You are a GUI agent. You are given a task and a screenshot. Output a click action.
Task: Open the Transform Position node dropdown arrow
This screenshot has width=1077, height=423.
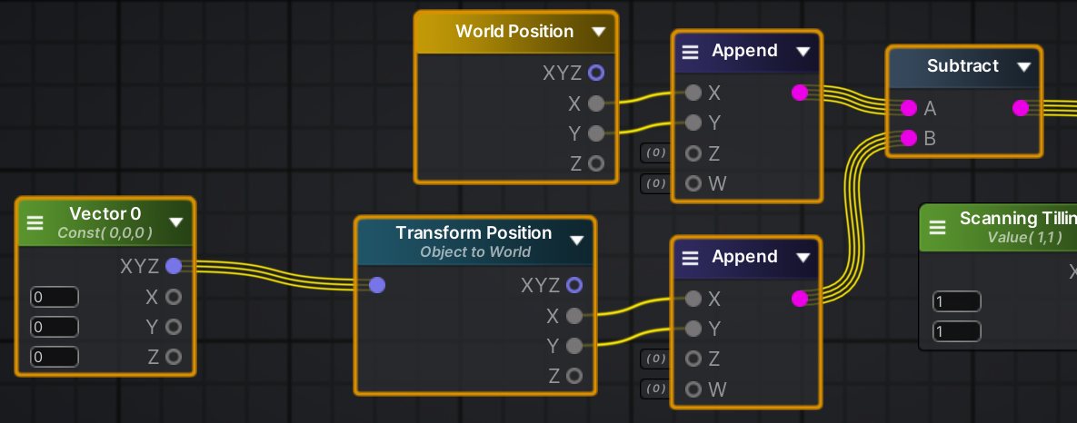[x=576, y=241]
